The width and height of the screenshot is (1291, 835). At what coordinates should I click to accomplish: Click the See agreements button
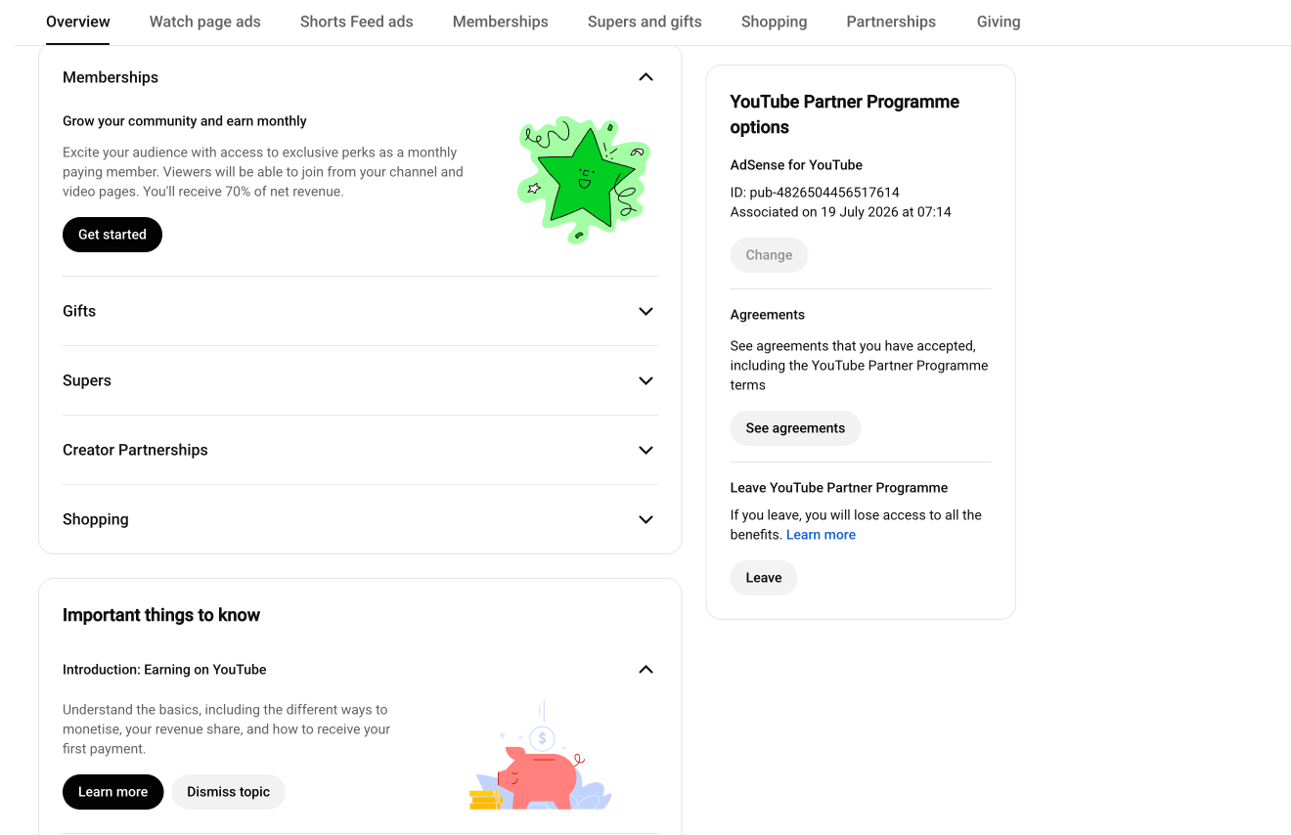795,428
